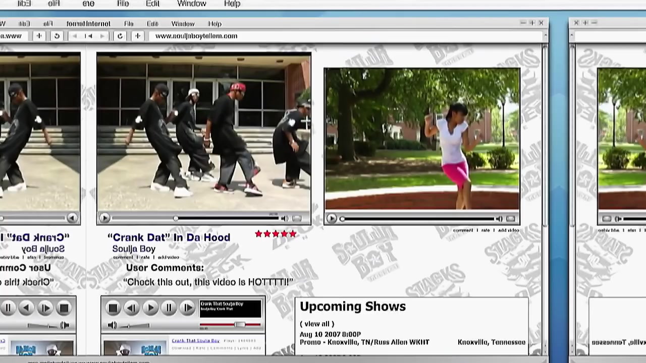Image resolution: width=646 pixels, height=363 pixels.
Task: Click the browser forward arrow button
Action: pyautogui.click(x=102, y=36)
